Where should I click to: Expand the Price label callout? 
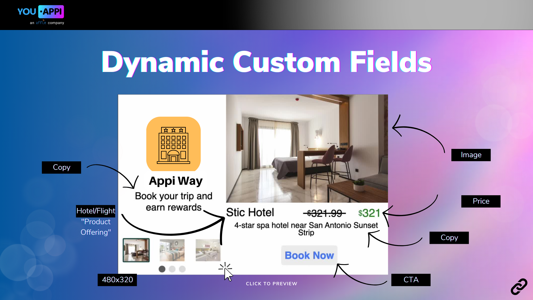pyautogui.click(x=481, y=201)
